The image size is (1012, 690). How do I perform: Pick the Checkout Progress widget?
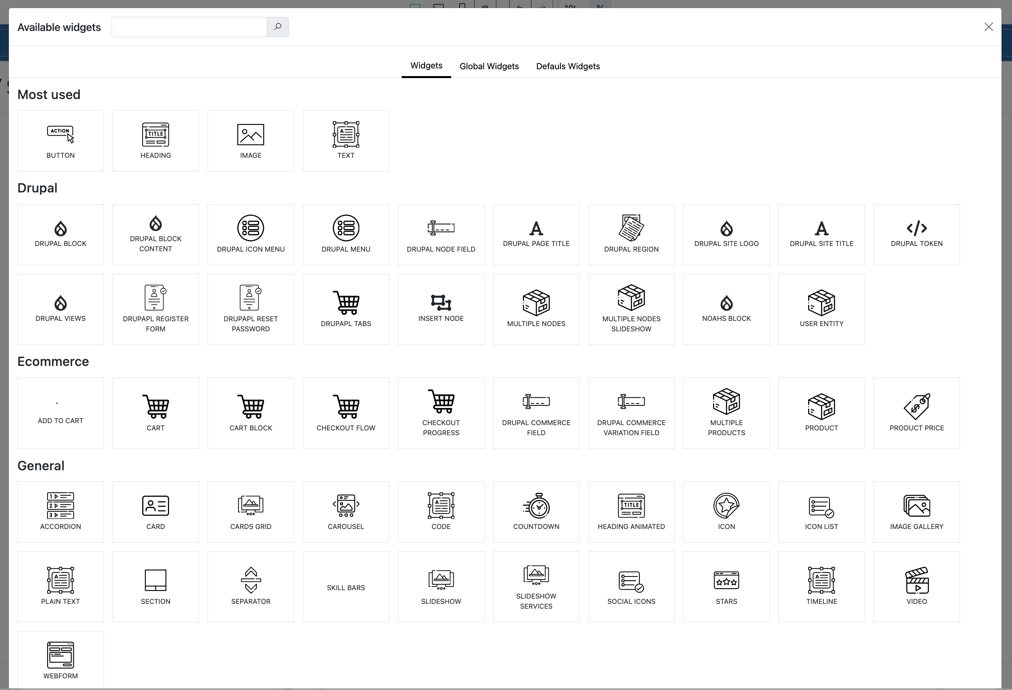click(441, 413)
